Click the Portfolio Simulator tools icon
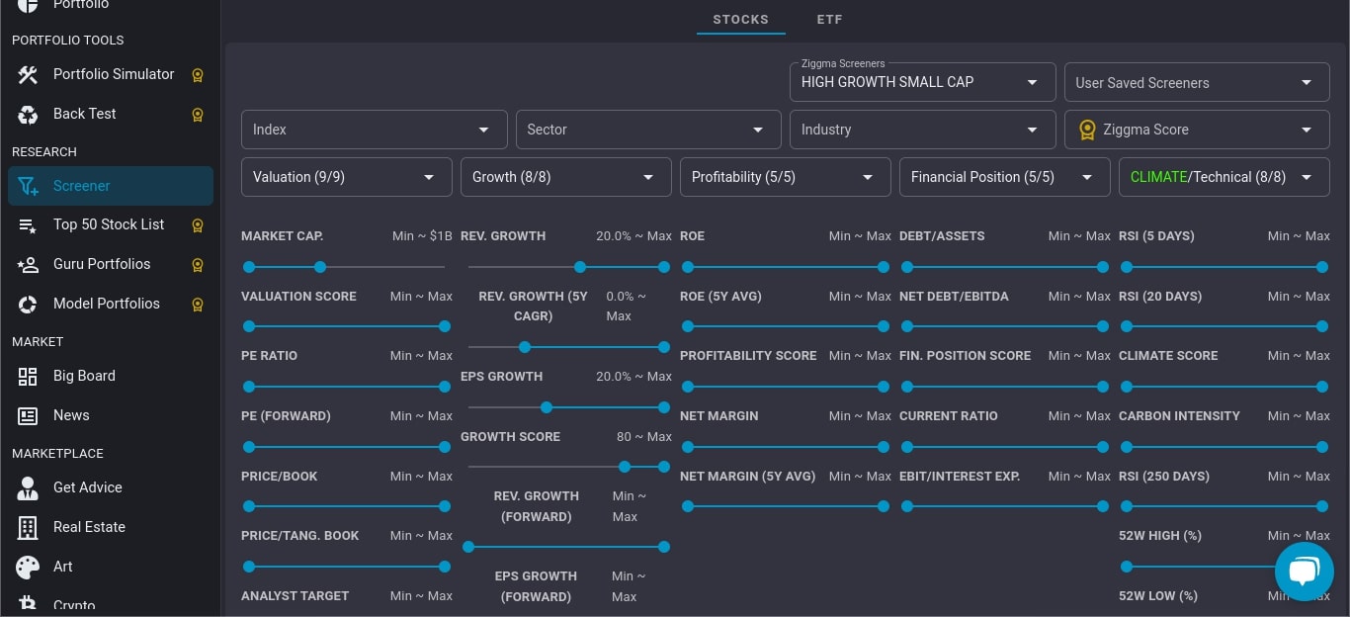The width and height of the screenshot is (1350, 617). pos(28,74)
